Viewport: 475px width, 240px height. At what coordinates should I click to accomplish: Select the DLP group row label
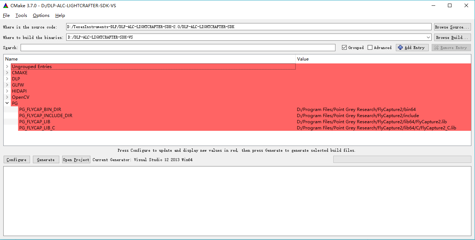point(16,79)
